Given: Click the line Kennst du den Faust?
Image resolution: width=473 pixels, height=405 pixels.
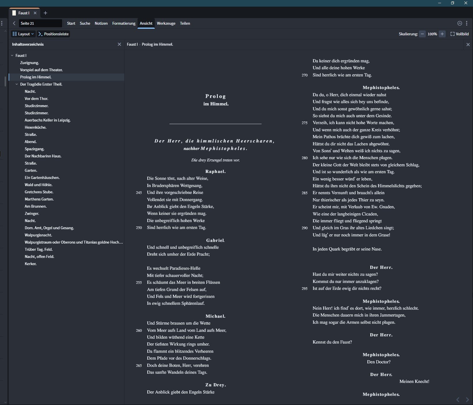Looking at the screenshot, I should [x=332, y=342].
